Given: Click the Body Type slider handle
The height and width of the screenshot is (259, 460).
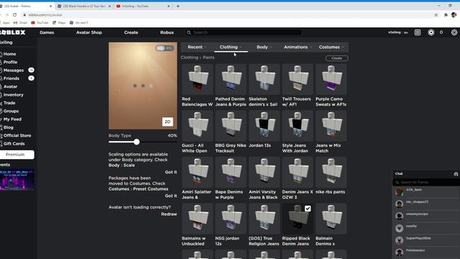Looking at the screenshot, I should (137, 142).
